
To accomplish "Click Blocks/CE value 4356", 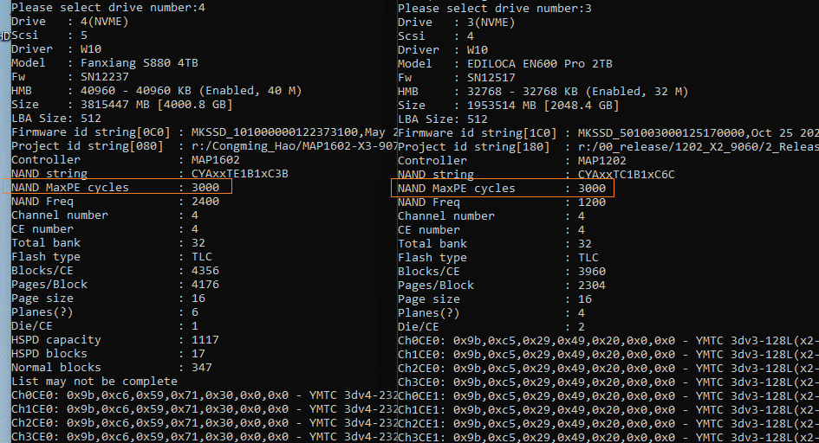I will click(x=205, y=271).
